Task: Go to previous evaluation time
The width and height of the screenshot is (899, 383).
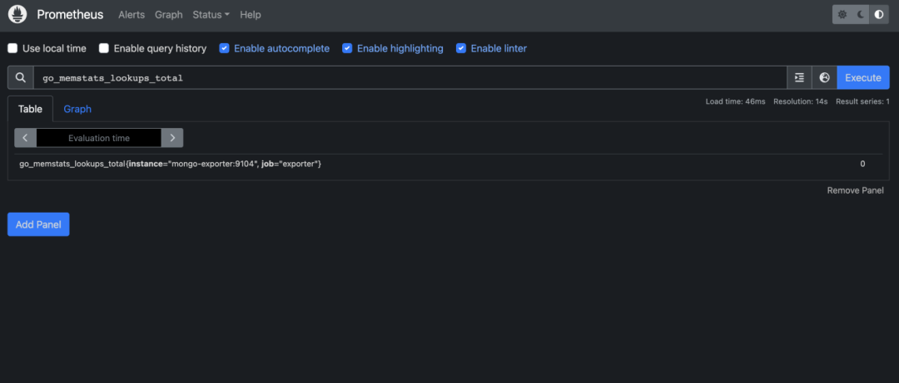Action: 26,138
